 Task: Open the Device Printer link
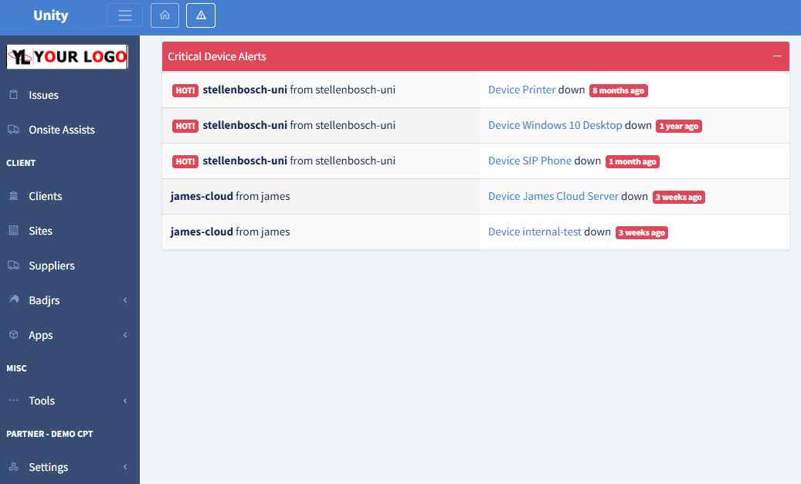521,90
